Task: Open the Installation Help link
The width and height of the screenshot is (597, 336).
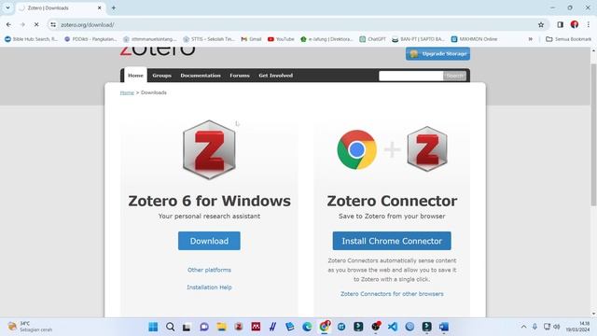Action: pyautogui.click(x=209, y=287)
